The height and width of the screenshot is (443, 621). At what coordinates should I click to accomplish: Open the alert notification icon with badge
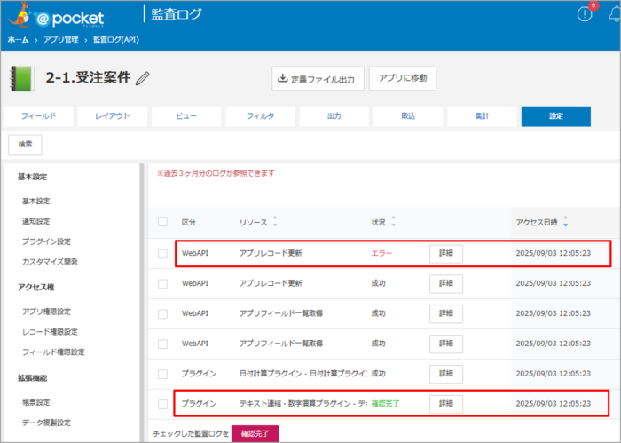tap(584, 13)
